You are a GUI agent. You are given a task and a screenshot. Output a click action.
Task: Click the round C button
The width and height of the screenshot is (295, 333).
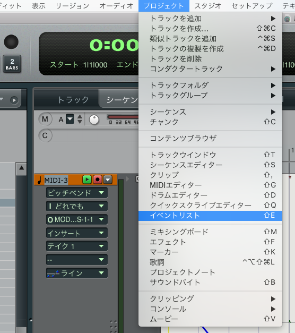[x=45, y=135]
